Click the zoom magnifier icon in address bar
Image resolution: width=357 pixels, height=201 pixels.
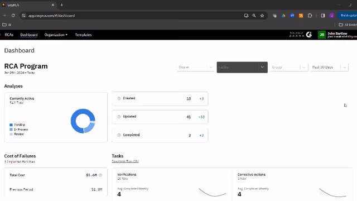coord(254,16)
